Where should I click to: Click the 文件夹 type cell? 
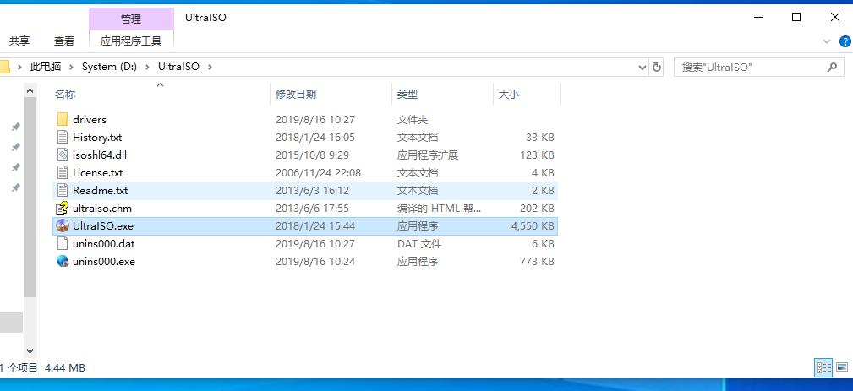tap(413, 119)
